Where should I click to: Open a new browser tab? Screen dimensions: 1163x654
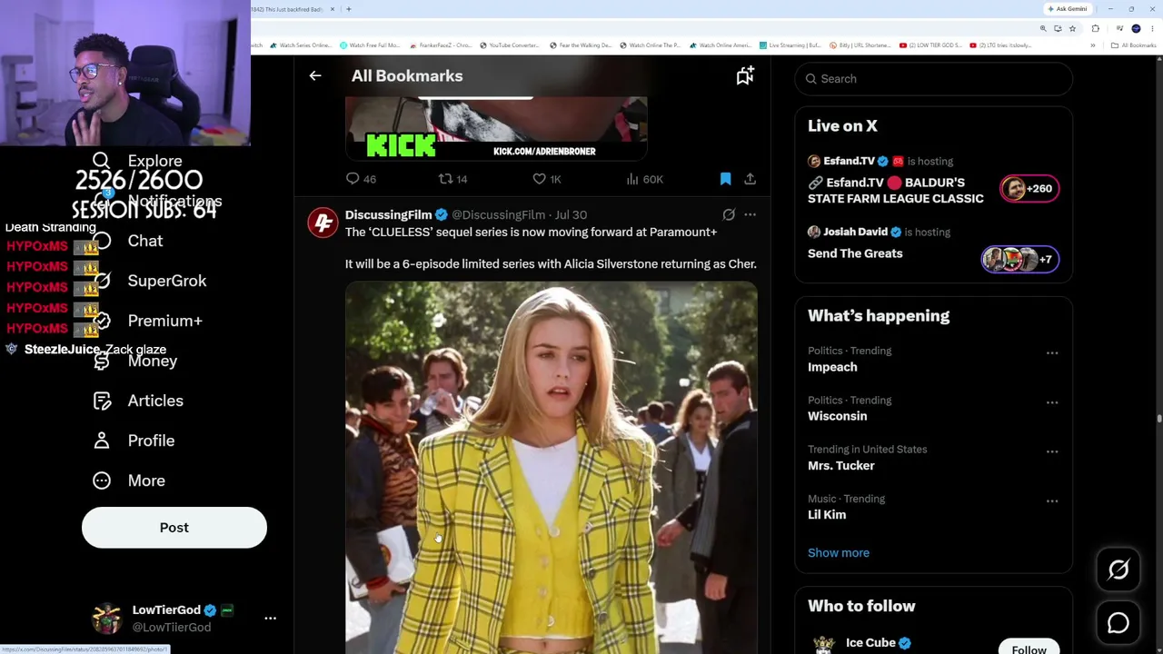pos(348,9)
